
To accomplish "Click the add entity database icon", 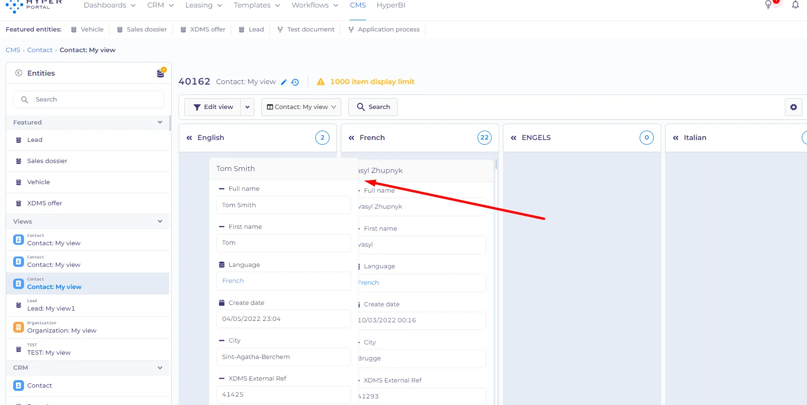I will 161,73.
